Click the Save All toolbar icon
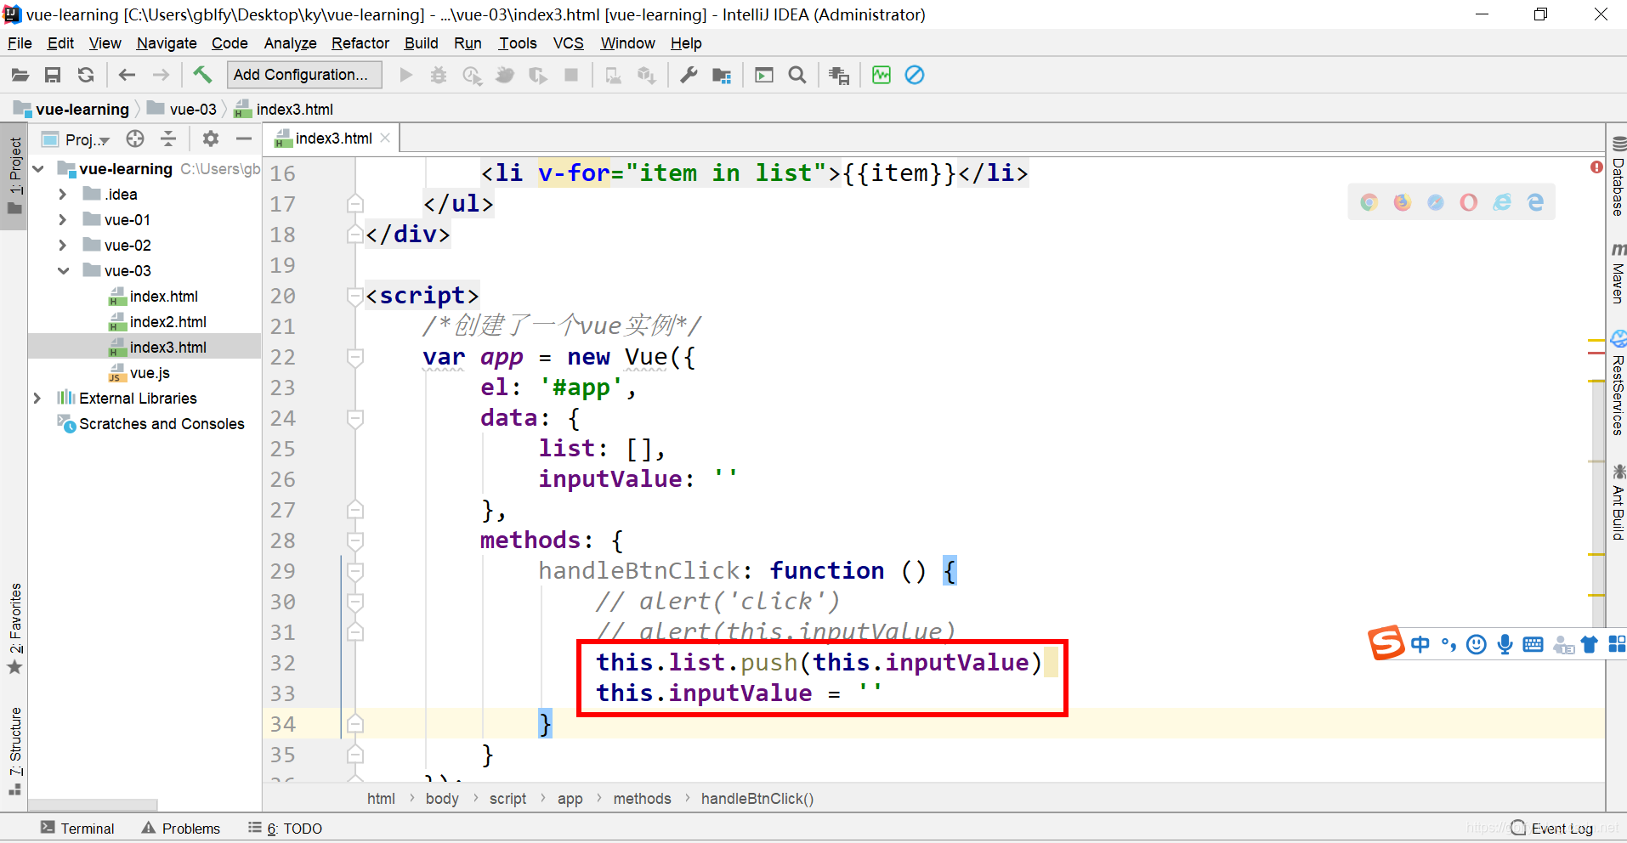This screenshot has height=843, width=1627. coord(53,75)
